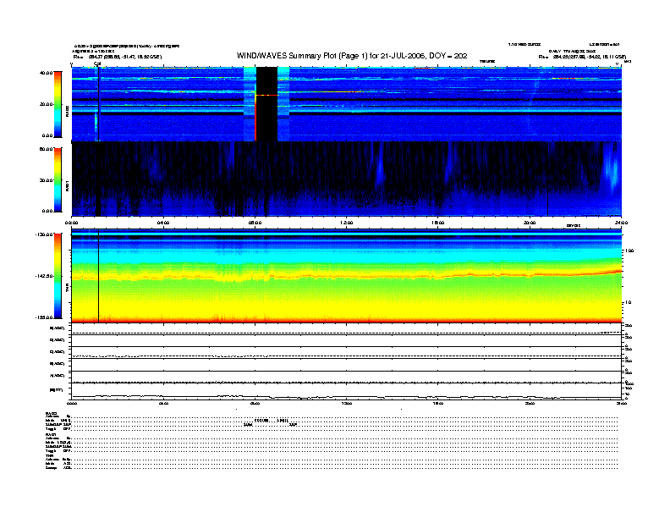Click the red horizontal line inside data gap
This screenshot has height=518, width=670.
coord(267,96)
